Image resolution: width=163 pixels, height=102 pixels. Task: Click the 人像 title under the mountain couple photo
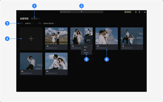point(47,46)
